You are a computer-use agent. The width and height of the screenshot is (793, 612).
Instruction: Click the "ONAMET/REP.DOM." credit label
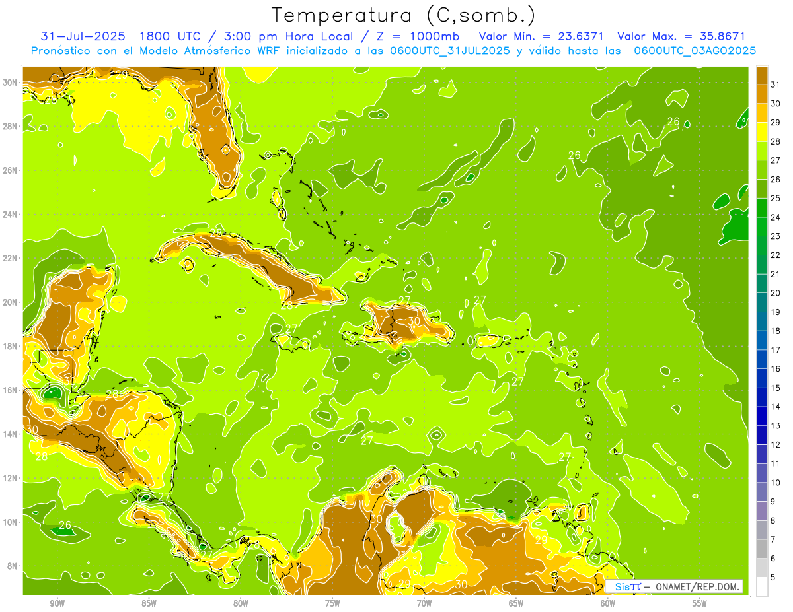[697, 586]
